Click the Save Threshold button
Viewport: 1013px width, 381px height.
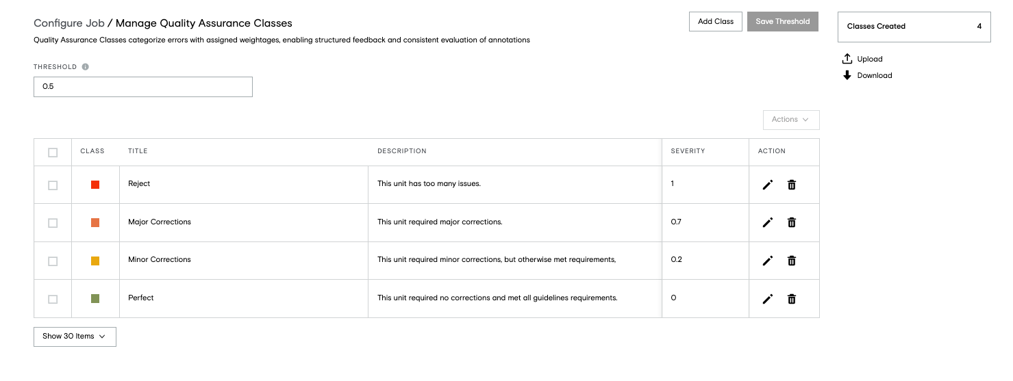(x=783, y=21)
